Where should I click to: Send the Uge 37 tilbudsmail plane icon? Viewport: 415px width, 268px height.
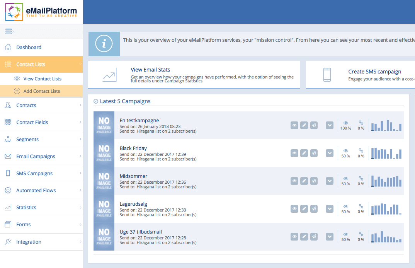pos(314,237)
